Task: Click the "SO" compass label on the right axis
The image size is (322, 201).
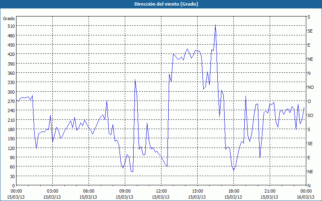Action: coord(310,115)
